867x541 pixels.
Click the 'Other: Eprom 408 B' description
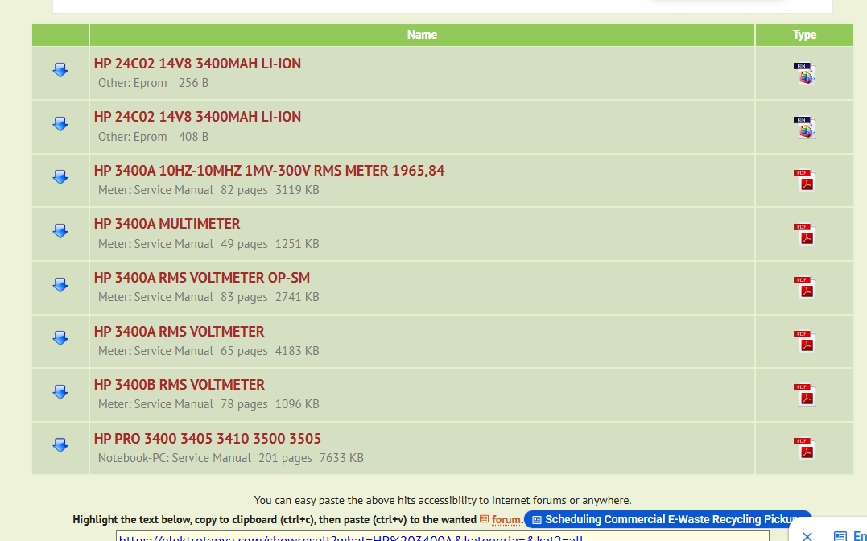click(x=153, y=137)
